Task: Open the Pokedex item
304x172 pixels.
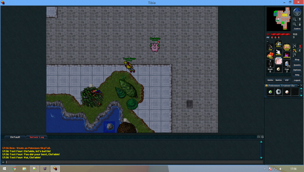Action: 270,56
